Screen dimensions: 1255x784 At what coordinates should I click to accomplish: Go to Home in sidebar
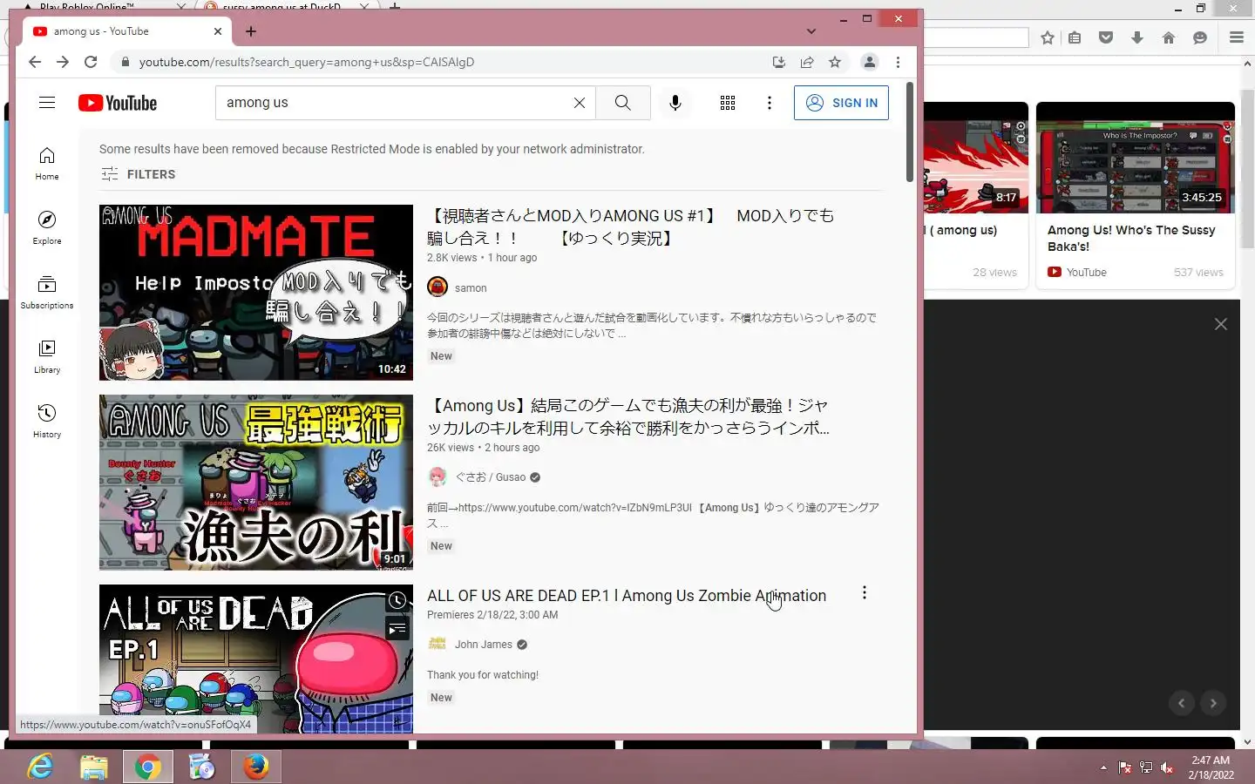pos(47,163)
